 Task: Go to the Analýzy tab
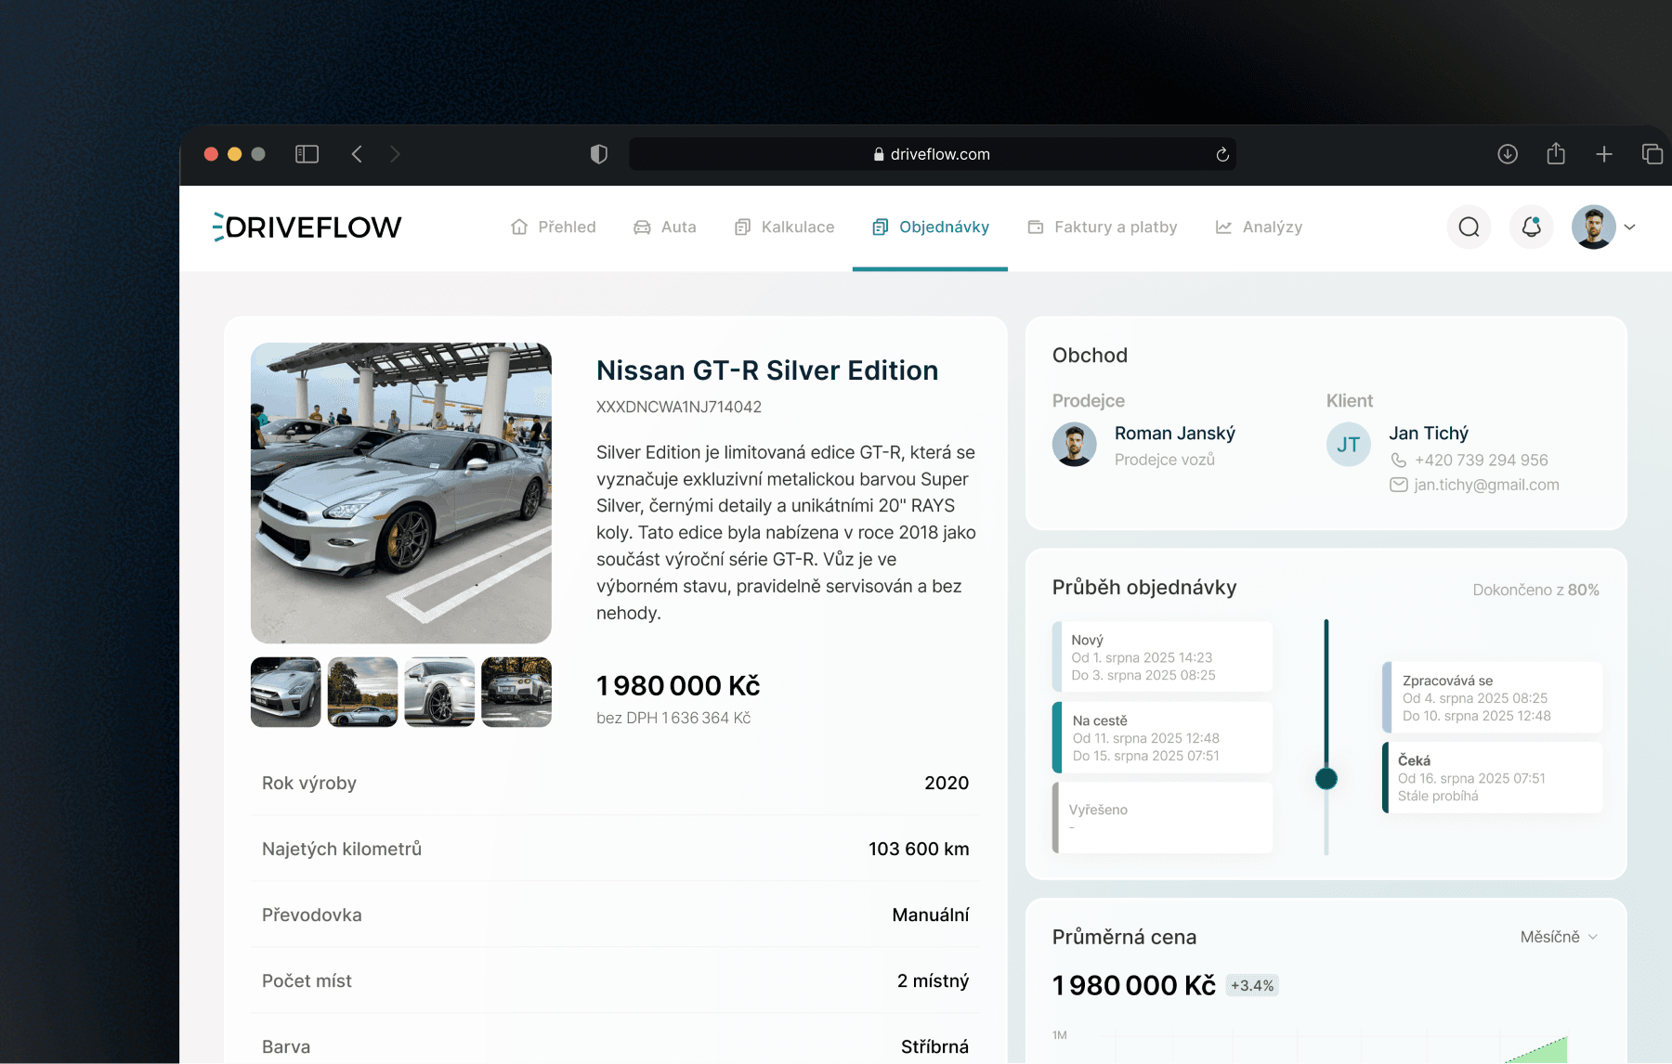(x=1259, y=227)
